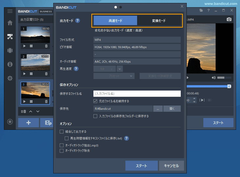Open the playback speed dropdown arrow
The image size is (240, 177).
[x=120, y=69]
